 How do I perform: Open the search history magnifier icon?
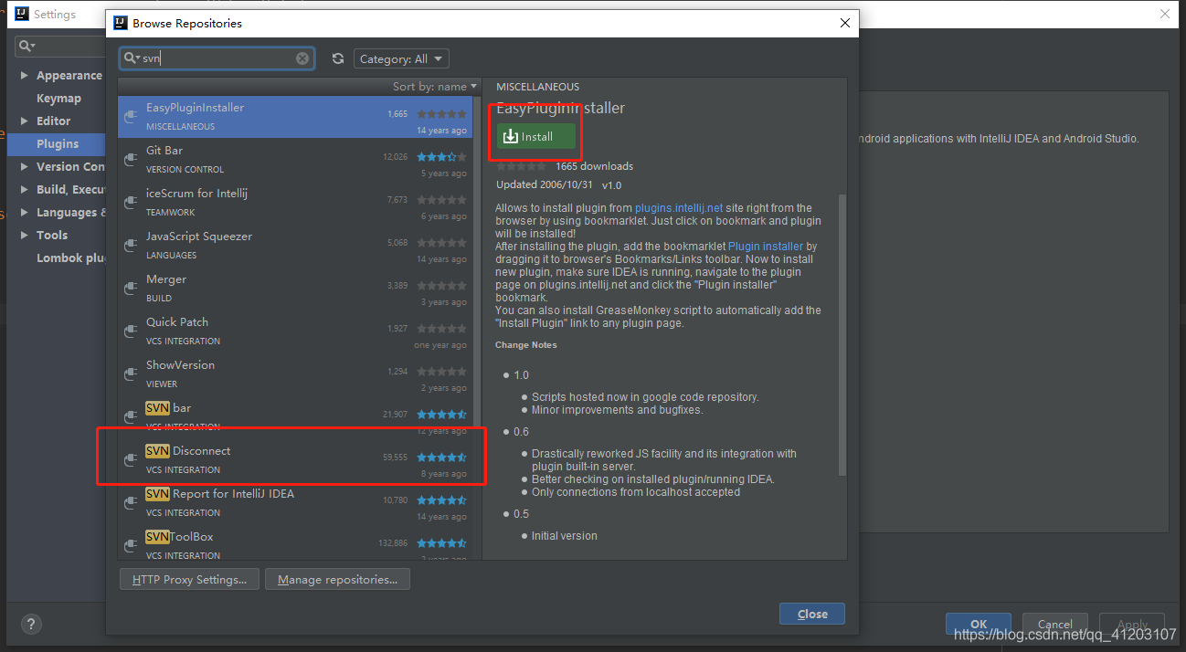click(x=132, y=58)
